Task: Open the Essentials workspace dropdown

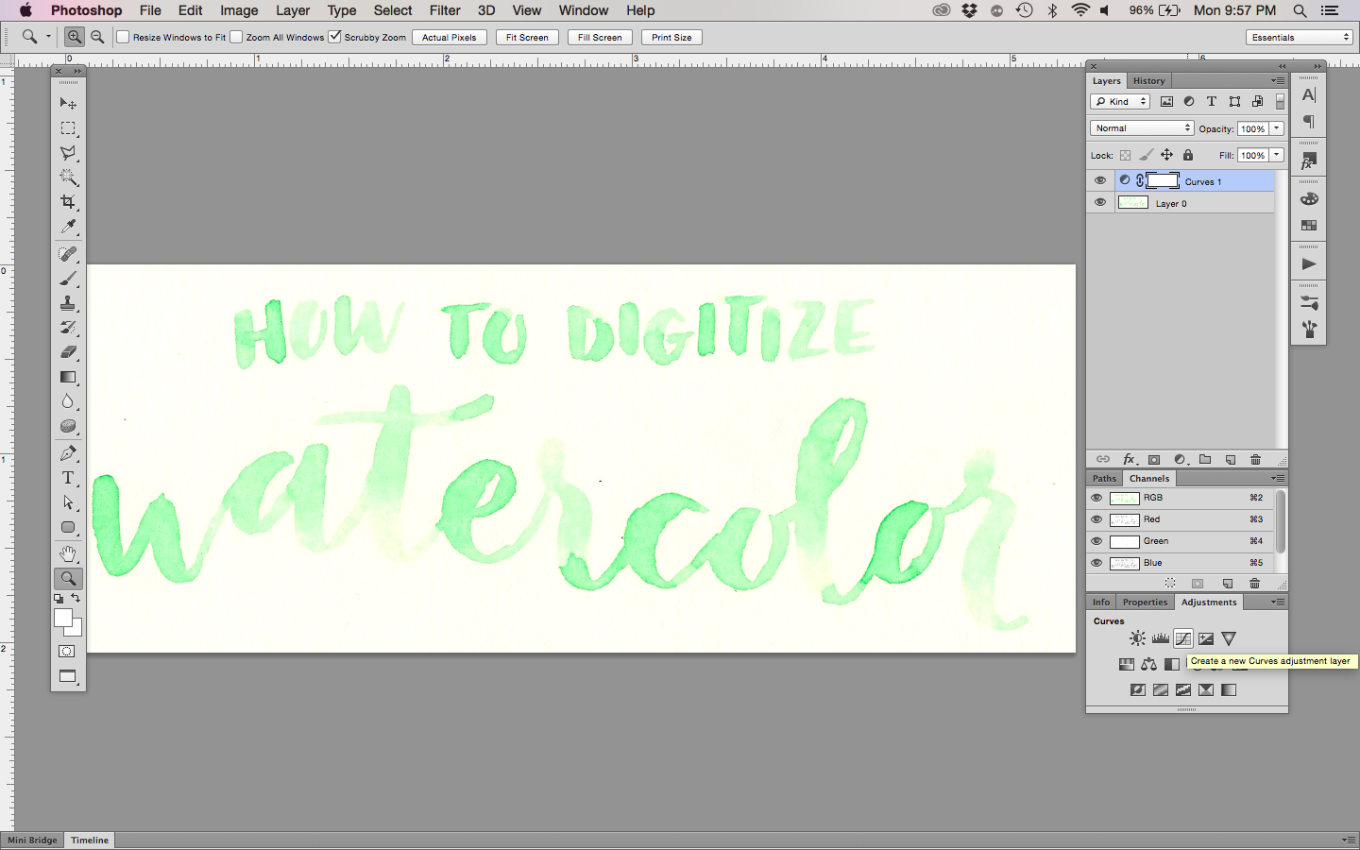Action: [x=1300, y=37]
